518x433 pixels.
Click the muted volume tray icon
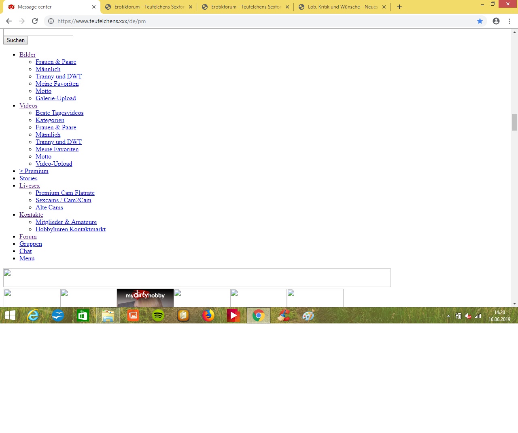tap(468, 316)
